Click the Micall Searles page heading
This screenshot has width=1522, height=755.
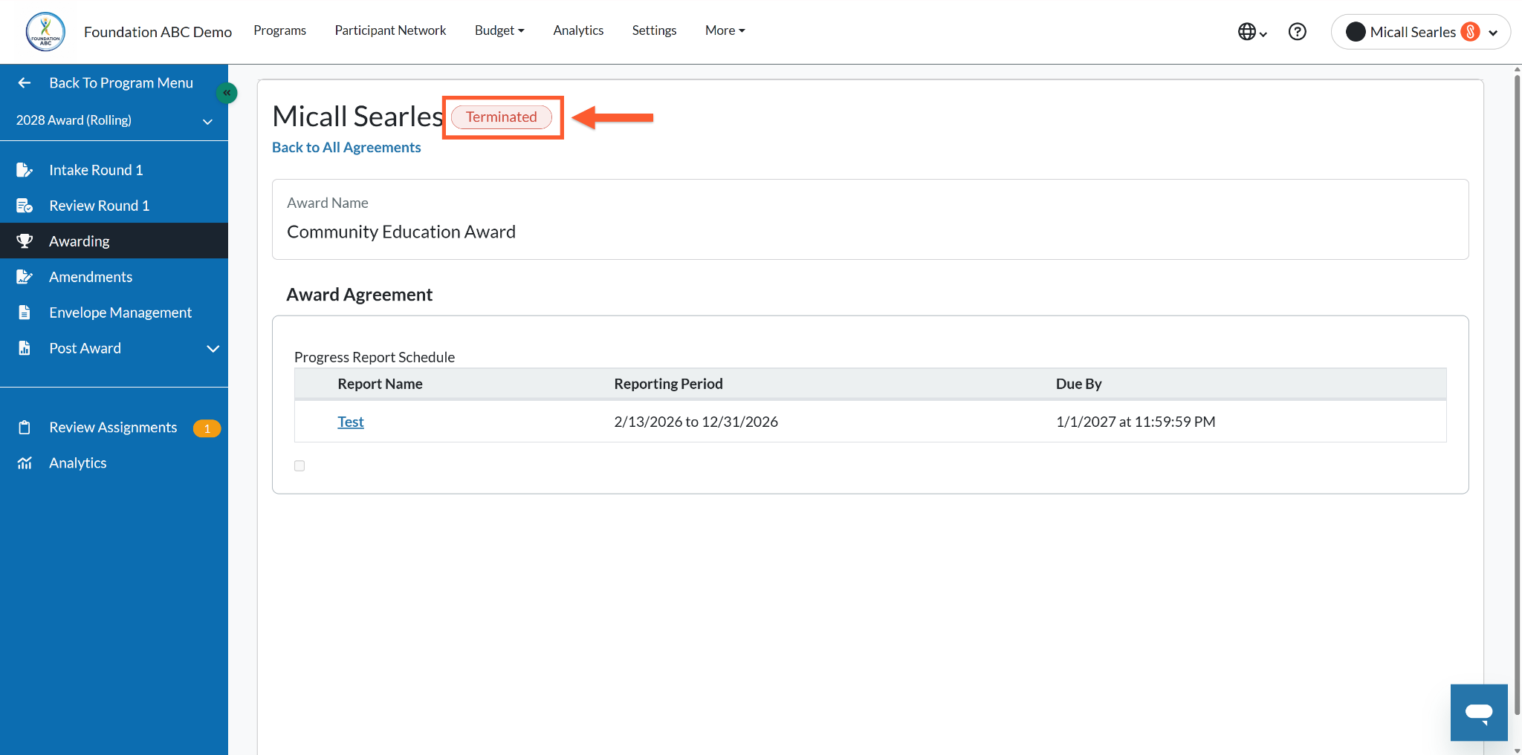tap(357, 117)
